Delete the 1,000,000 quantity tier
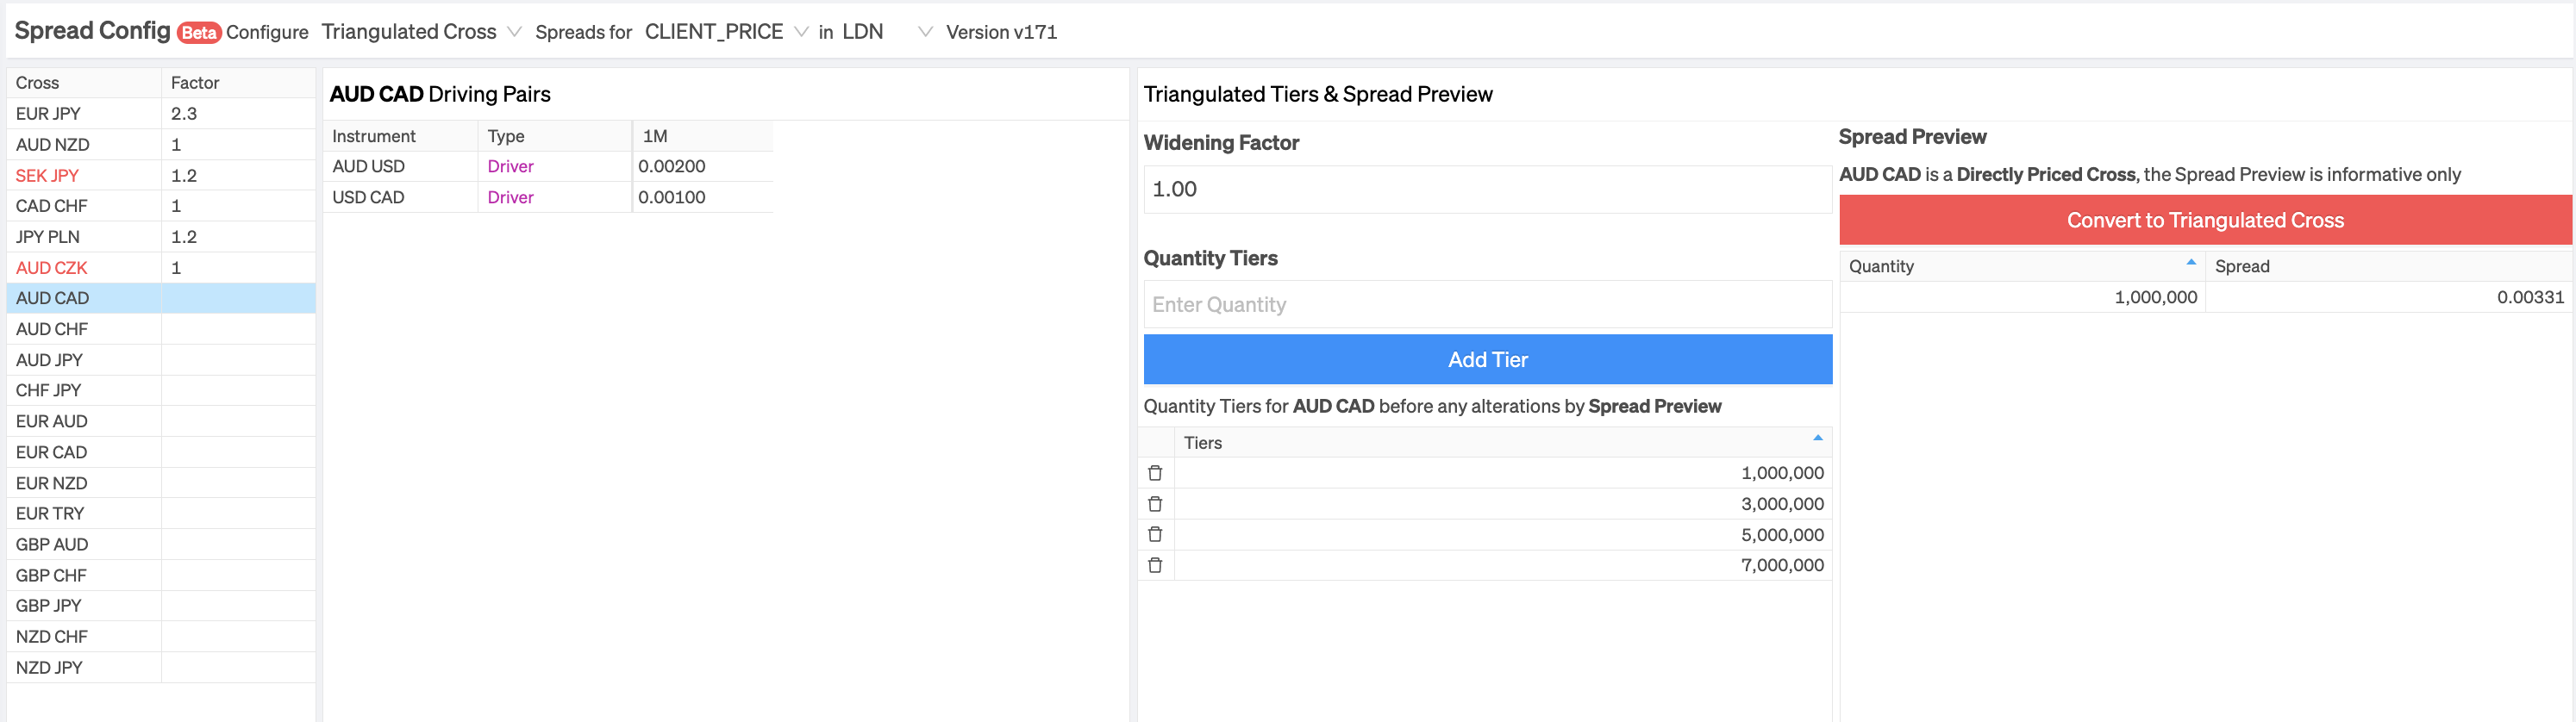Image resolution: width=2576 pixels, height=722 pixels. (x=1155, y=473)
